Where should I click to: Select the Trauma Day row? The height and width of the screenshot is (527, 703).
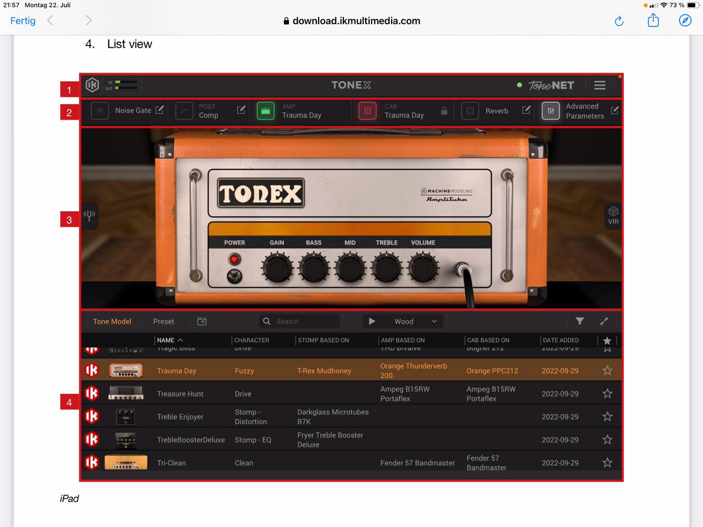coord(351,371)
